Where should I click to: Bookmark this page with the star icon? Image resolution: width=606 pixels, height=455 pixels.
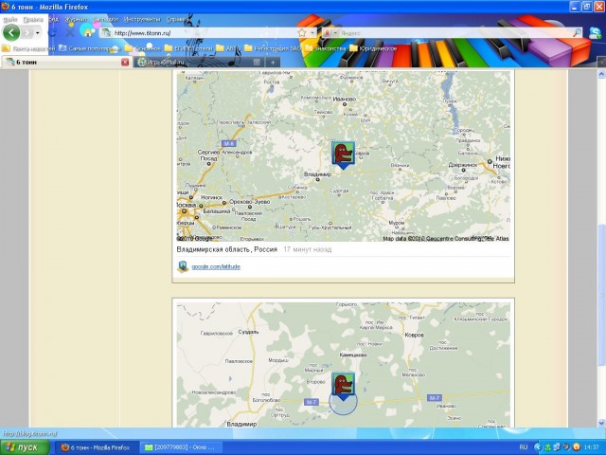pos(302,33)
